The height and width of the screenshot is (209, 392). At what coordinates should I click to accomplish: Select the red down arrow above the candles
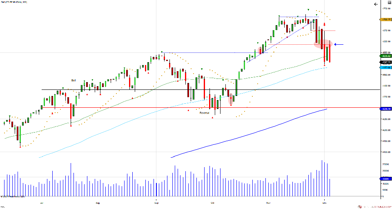coord(324,24)
